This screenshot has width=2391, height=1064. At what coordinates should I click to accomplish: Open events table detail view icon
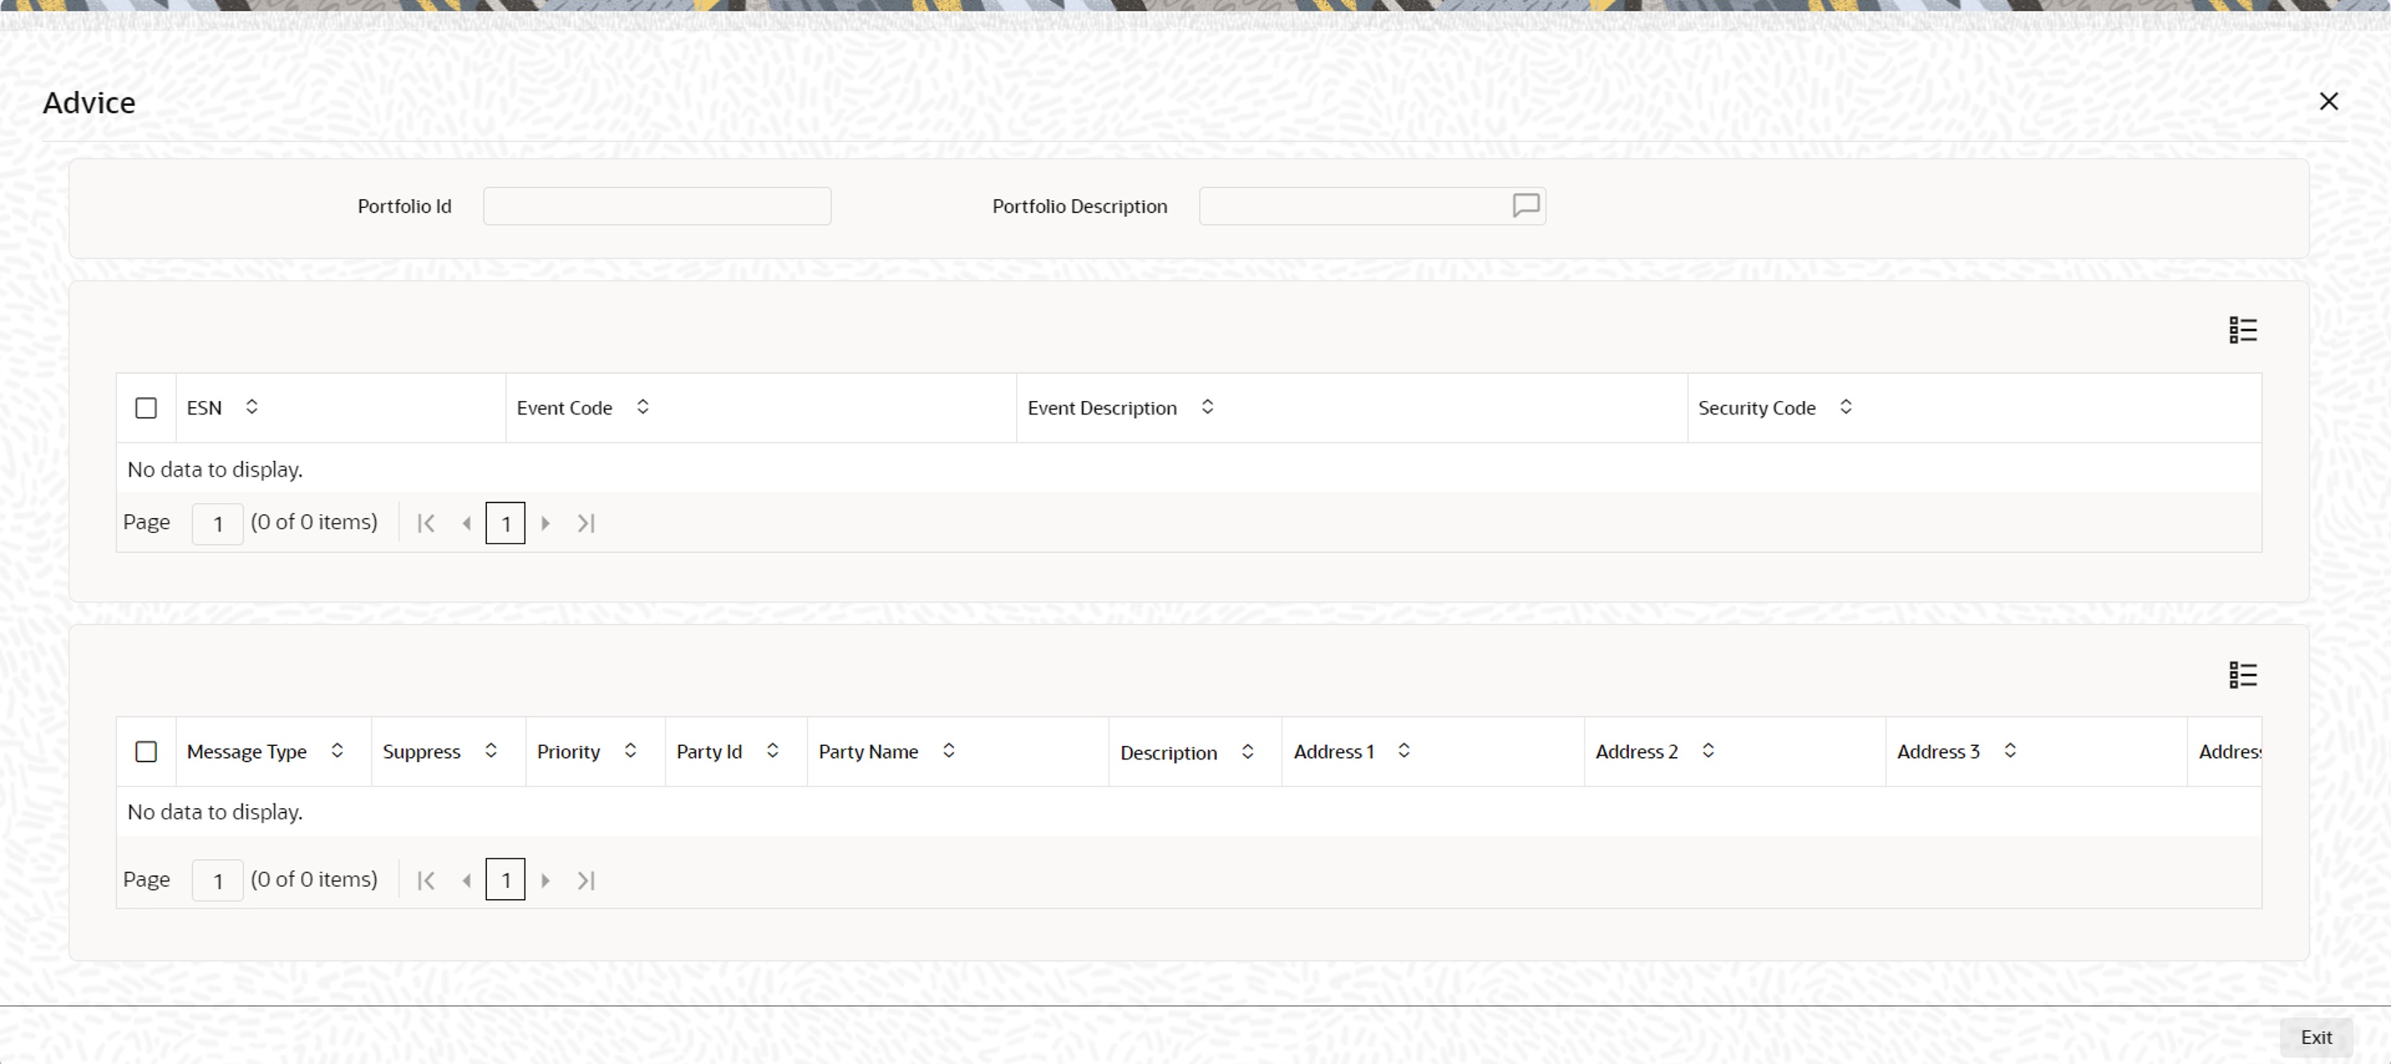click(x=2241, y=330)
